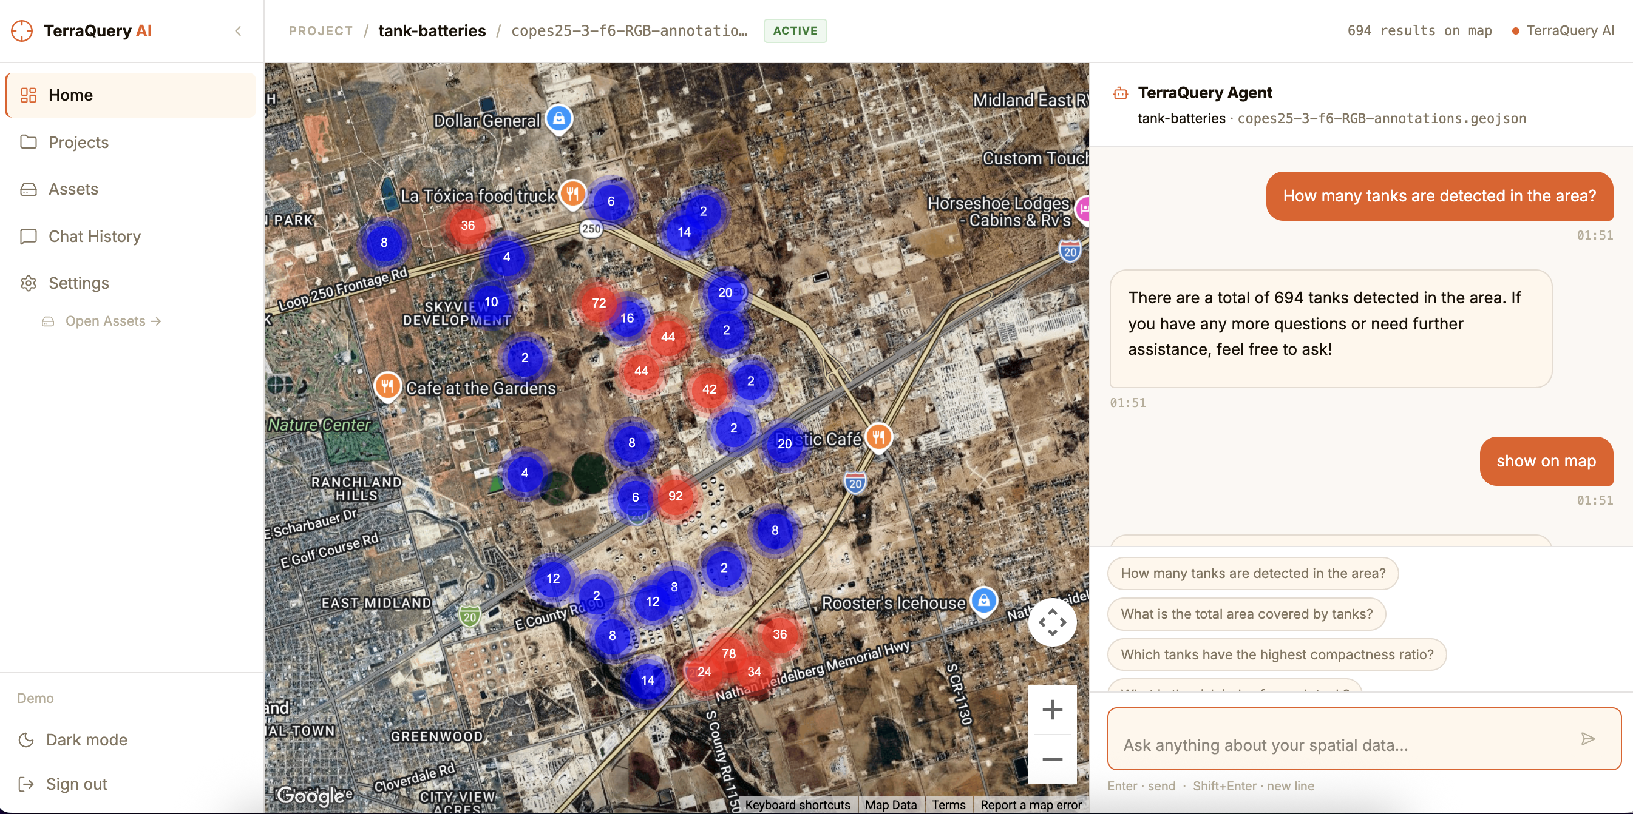This screenshot has width=1633, height=814.
Task: Click the Chat History speech bubble icon
Action: (x=29, y=237)
